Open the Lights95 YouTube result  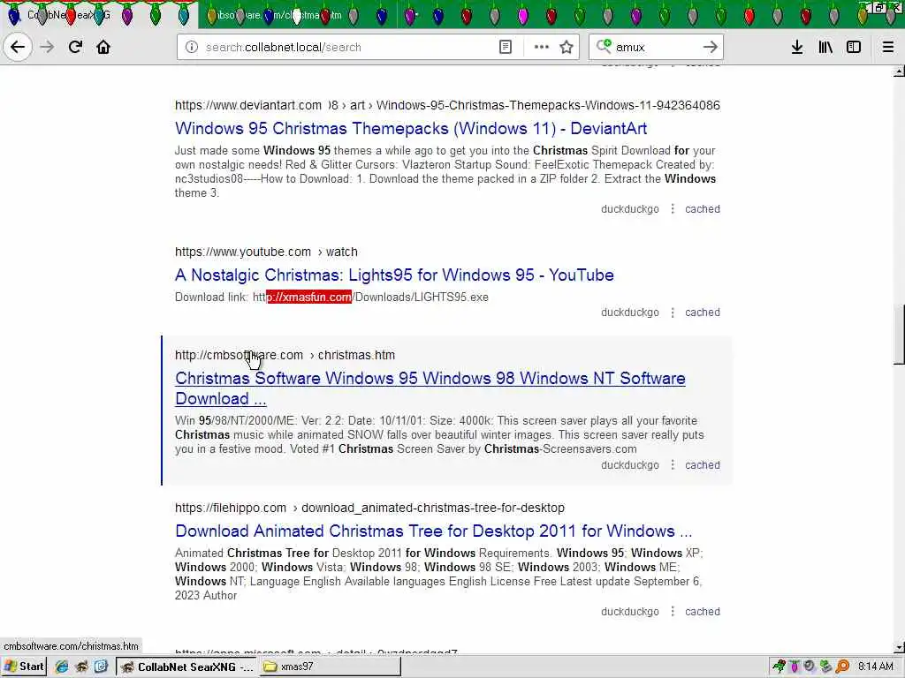394,275
